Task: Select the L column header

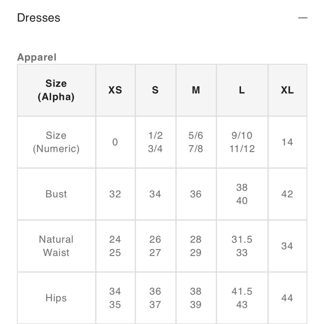Action: 242,90
